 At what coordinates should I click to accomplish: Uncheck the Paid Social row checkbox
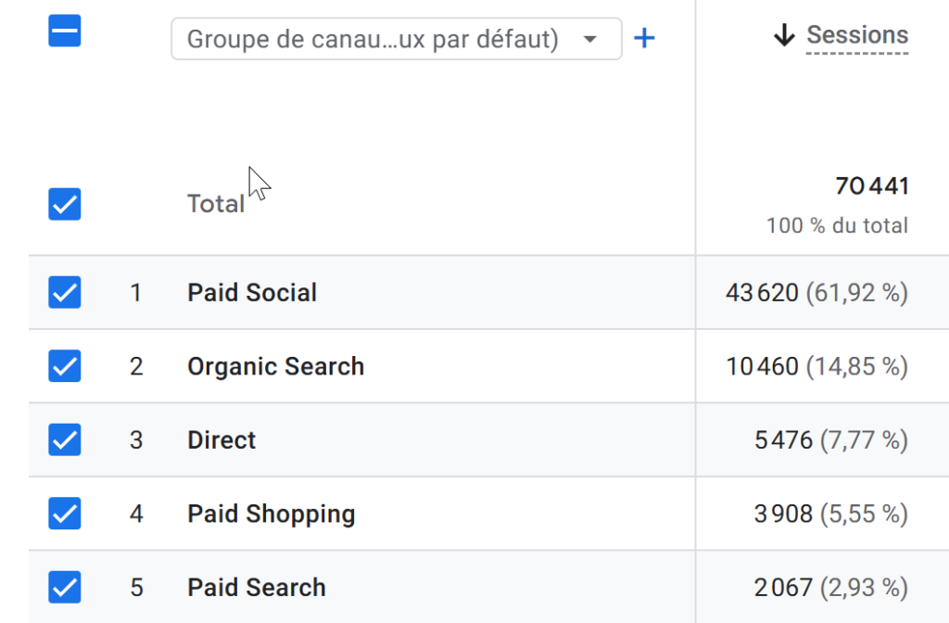(x=64, y=292)
